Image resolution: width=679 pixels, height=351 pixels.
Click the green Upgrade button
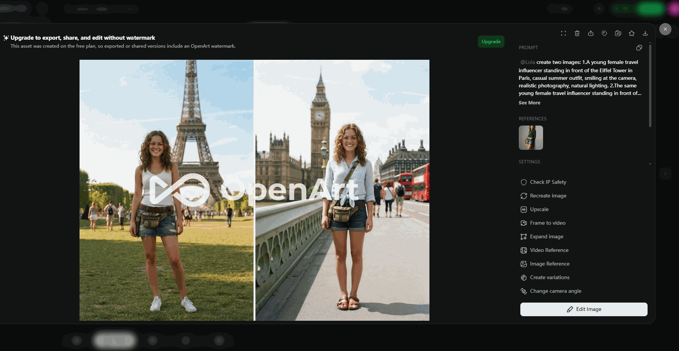491,42
